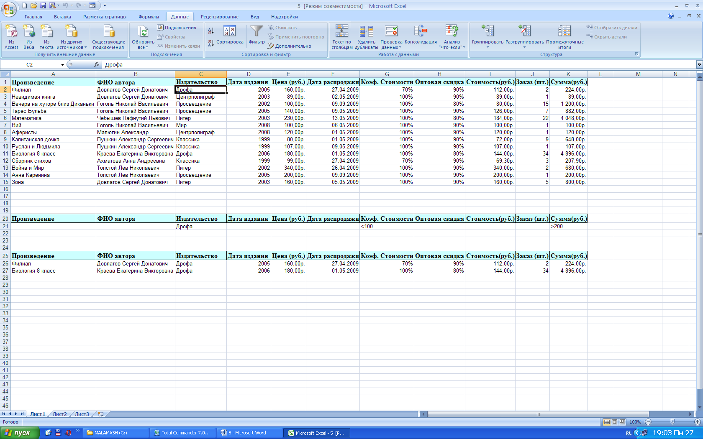Switch to Normal view in status bar
The image size is (703, 439).
point(607,422)
